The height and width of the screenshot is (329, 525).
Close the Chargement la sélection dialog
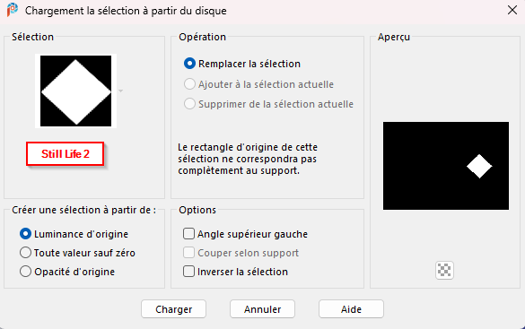(x=512, y=11)
